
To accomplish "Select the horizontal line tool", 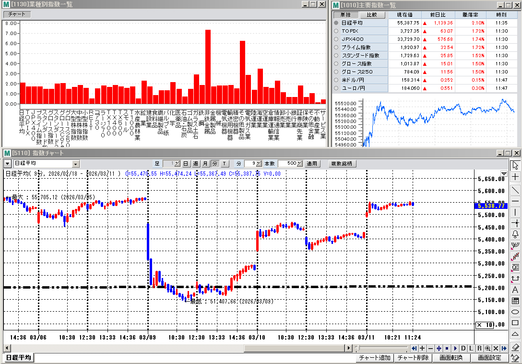I will pyautogui.click(x=516, y=201).
